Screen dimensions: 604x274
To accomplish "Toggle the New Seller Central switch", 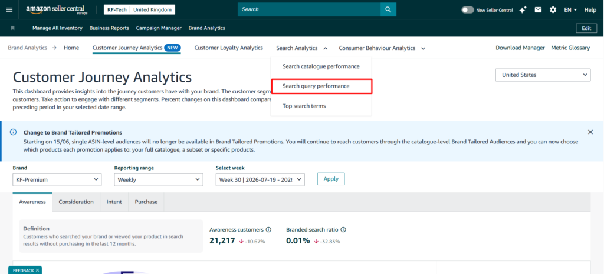I will (468, 10).
